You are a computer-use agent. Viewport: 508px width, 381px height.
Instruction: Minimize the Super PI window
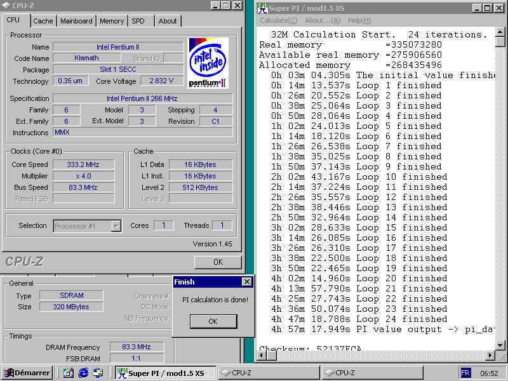(x=477, y=8)
